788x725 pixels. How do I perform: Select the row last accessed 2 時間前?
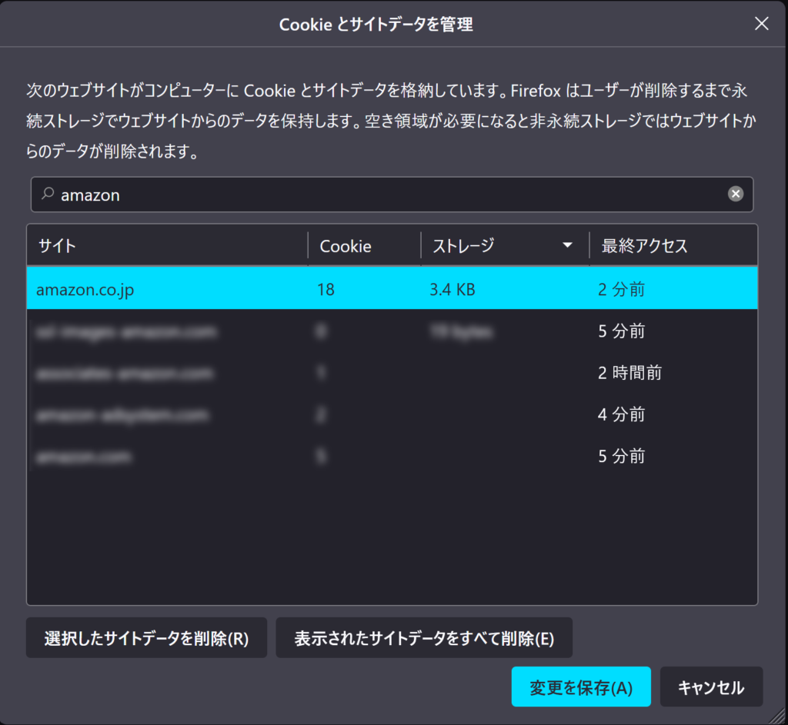(392, 373)
